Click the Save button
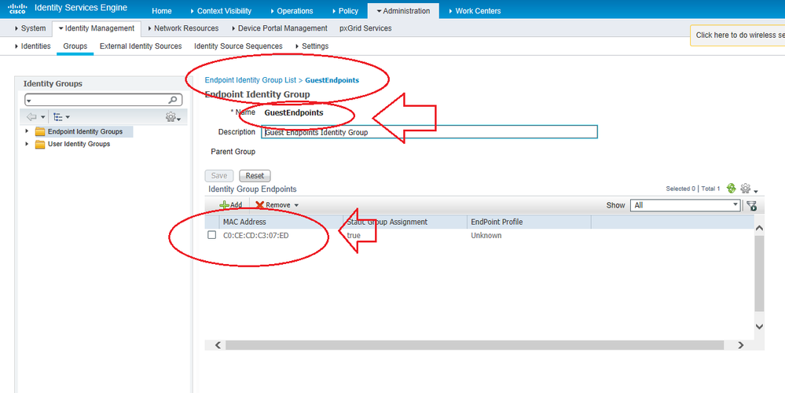 (x=219, y=176)
